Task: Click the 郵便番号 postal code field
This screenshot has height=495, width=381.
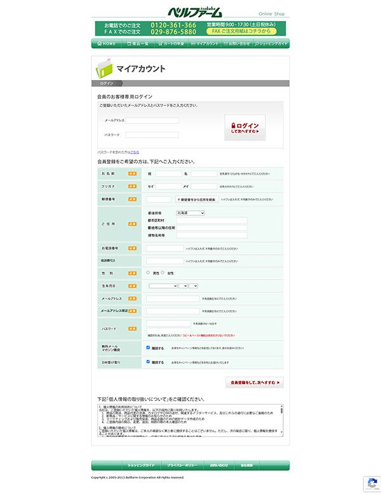Action: click(159, 199)
